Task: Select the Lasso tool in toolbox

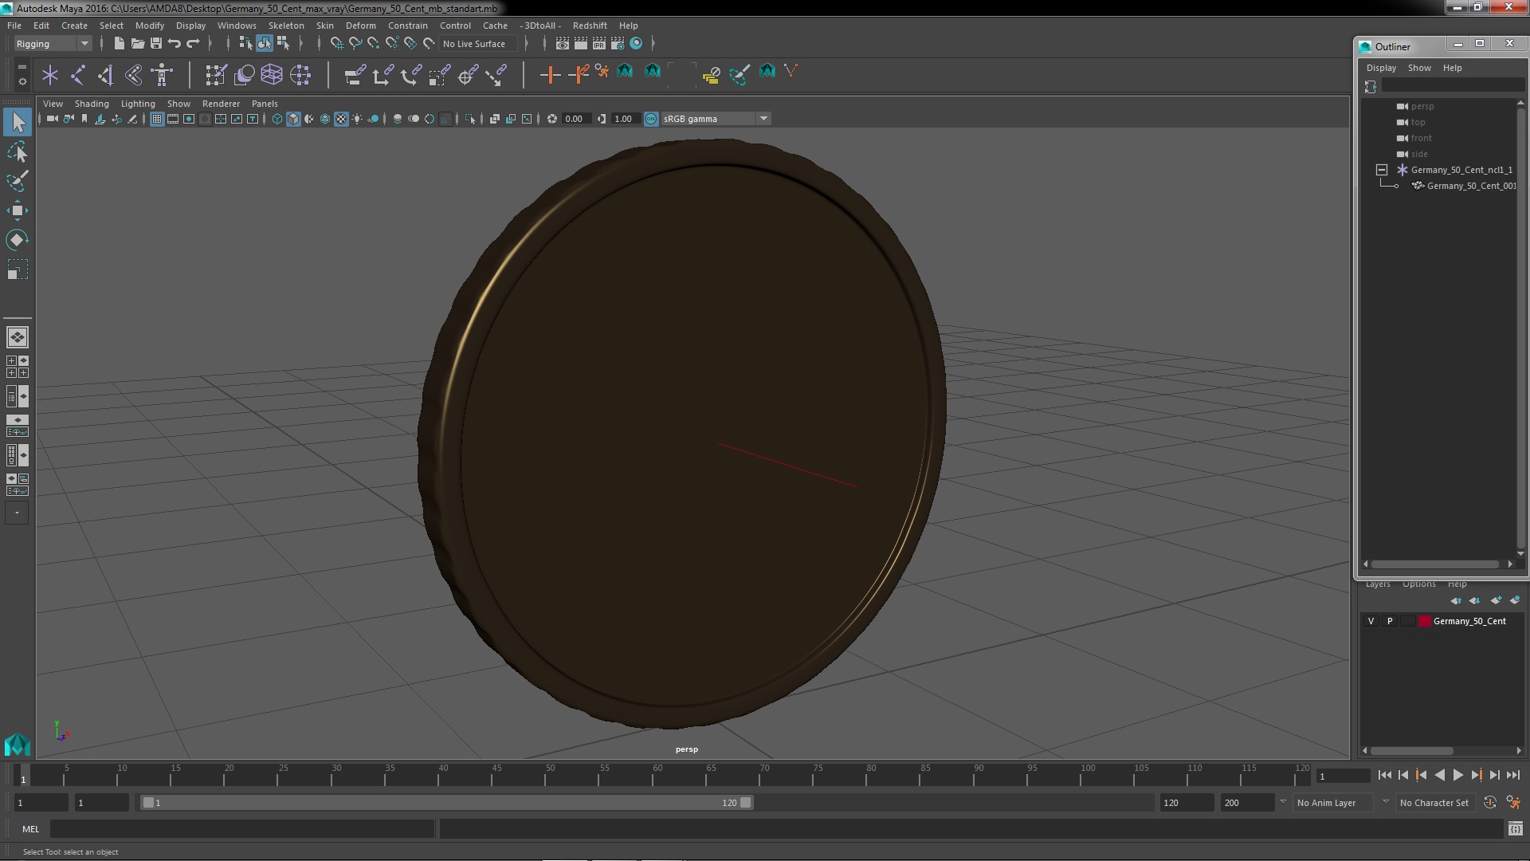Action: pos(18,151)
